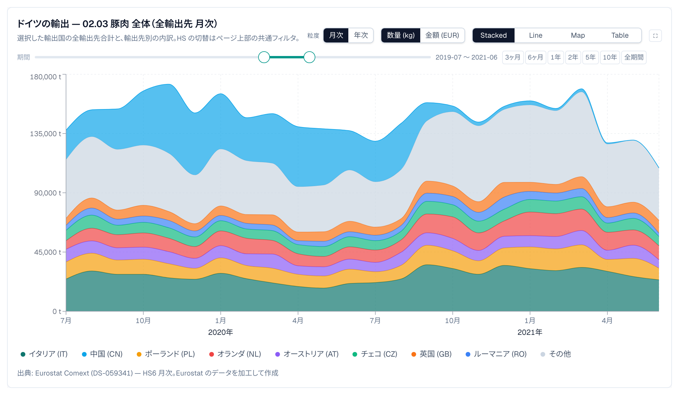Click the left period slider handle

click(264, 57)
